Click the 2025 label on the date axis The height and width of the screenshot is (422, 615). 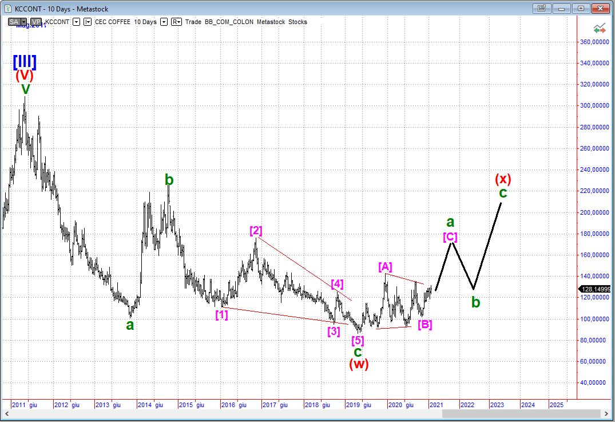click(x=557, y=405)
